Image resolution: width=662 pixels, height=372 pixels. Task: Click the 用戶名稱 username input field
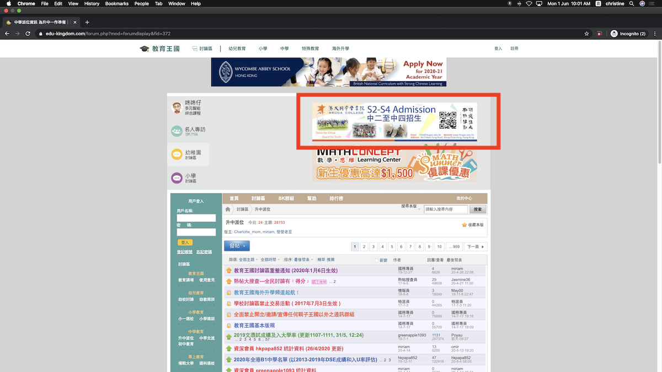point(196,218)
